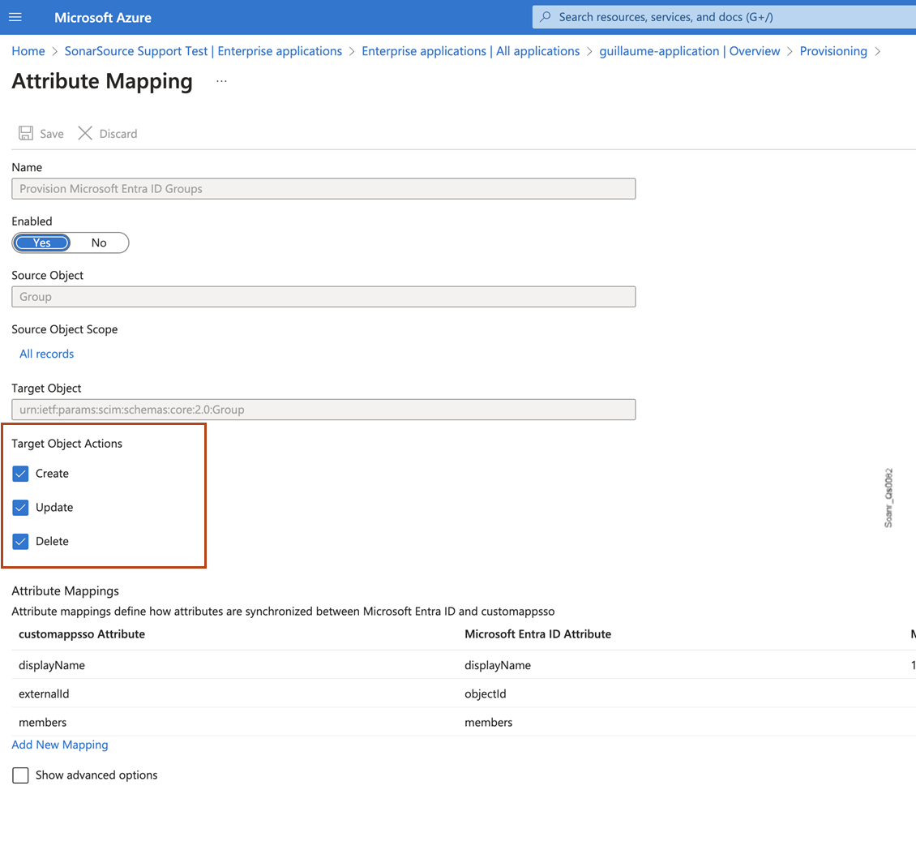Navigate to Home via the breadcrumb

point(28,50)
